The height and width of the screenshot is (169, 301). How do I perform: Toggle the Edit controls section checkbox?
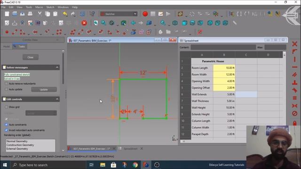tap(4, 99)
